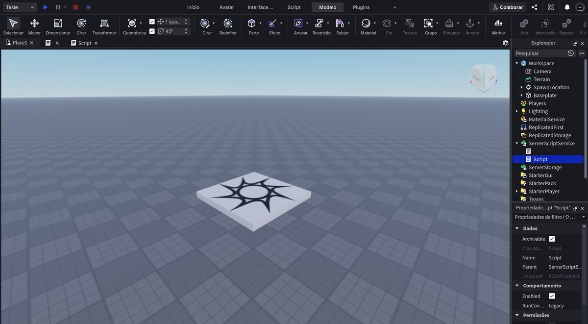Click the Bloquear lock icon
588x324 pixels.
click(x=449, y=23)
